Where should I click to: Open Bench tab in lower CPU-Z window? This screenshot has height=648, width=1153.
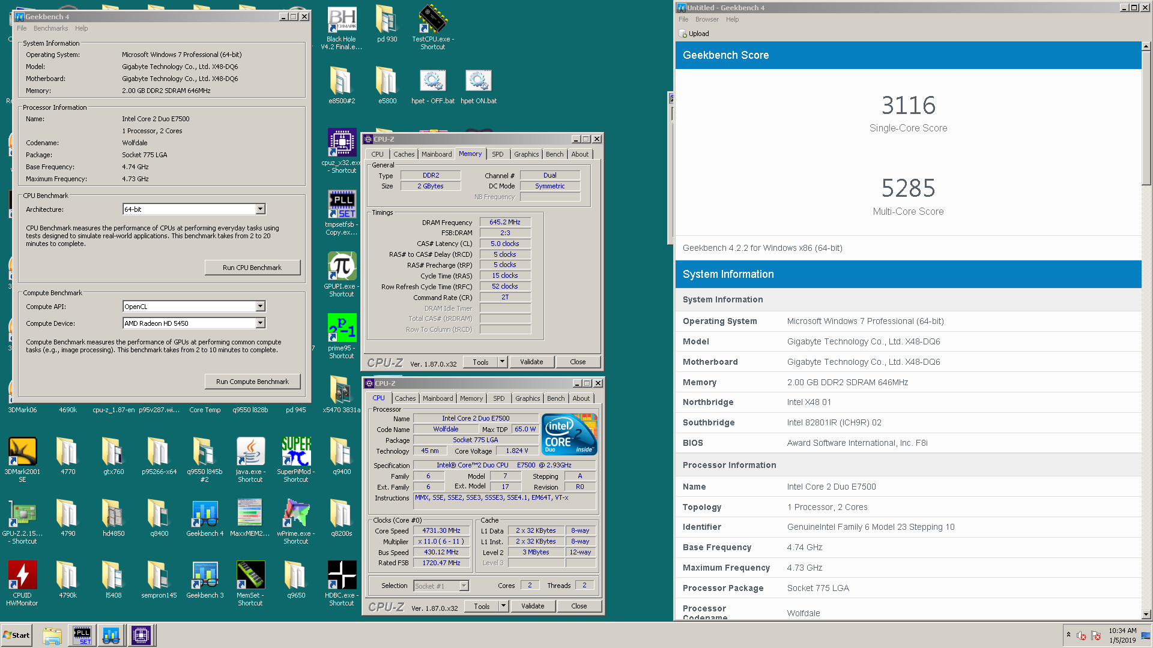point(556,398)
